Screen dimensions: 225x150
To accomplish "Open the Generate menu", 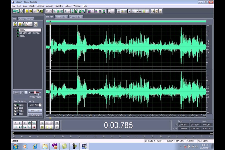I will [40, 6].
